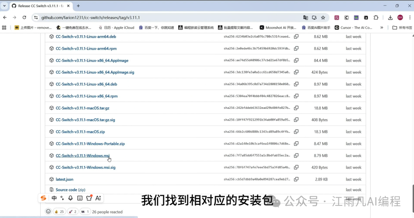Open latest.json asset link
Viewport: 414px width, 218px height.
[x=64, y=179]
